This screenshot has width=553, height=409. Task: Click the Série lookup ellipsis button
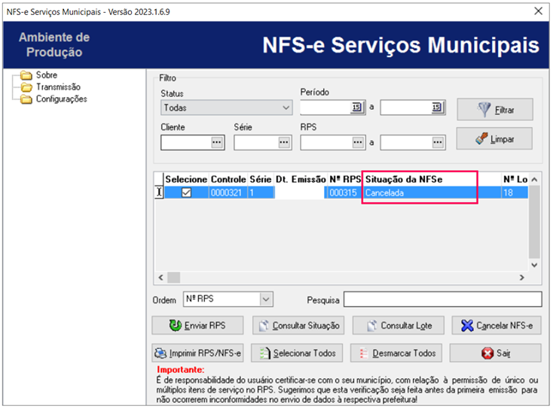284,142
